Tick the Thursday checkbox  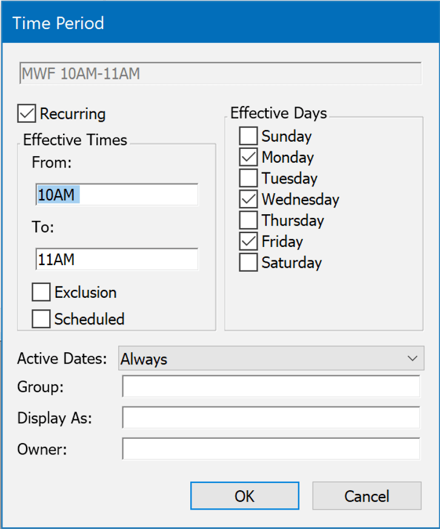[248, 220]
